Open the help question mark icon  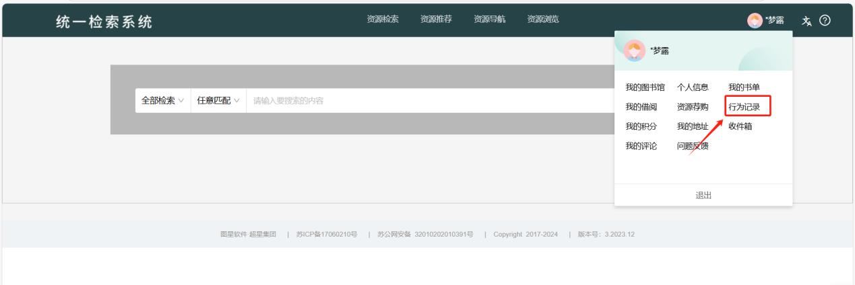coord(823,19)
